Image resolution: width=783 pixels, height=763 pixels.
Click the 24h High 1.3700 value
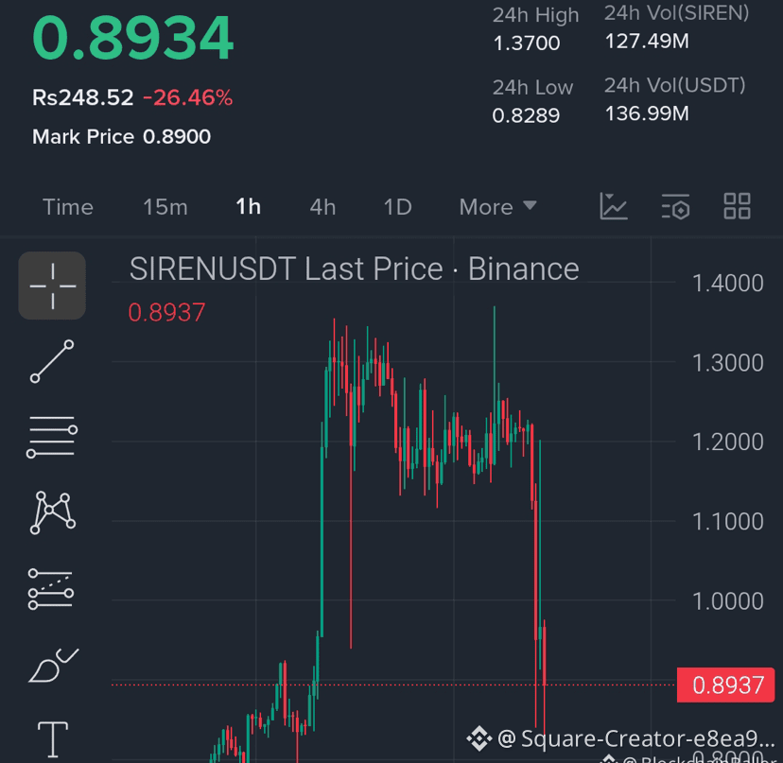[x=527, y=43]
